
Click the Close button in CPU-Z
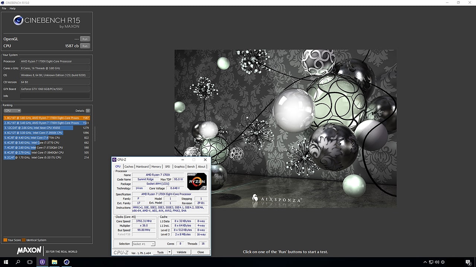[200, 252]
